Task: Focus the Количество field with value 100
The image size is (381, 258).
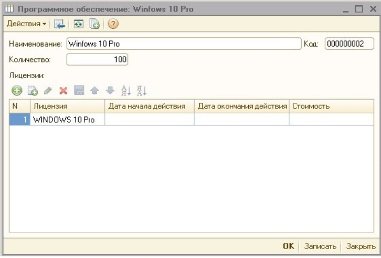Action: pos(98,60)
